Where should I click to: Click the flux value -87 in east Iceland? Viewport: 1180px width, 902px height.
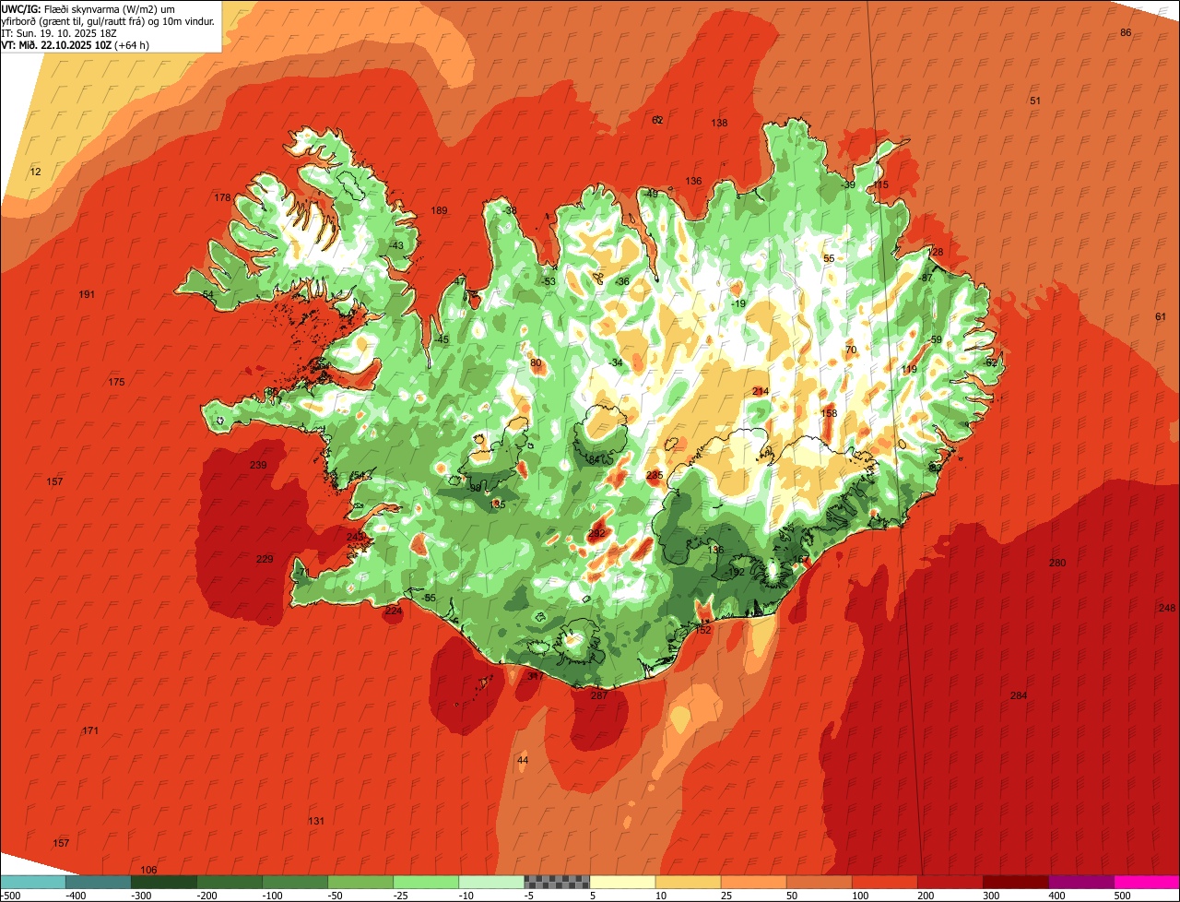click(x=926, y=279)
